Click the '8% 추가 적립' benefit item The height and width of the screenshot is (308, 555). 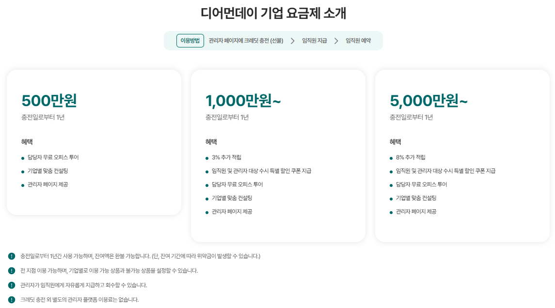pyautogui.click(x=411, y=157)
